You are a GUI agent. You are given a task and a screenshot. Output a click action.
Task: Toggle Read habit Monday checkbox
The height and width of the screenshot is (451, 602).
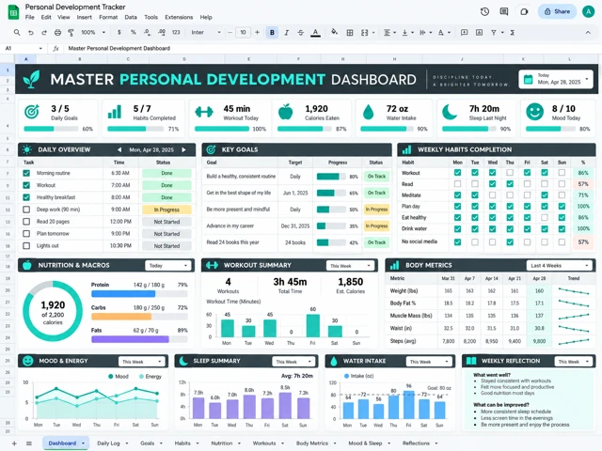(x=457, y=184)
